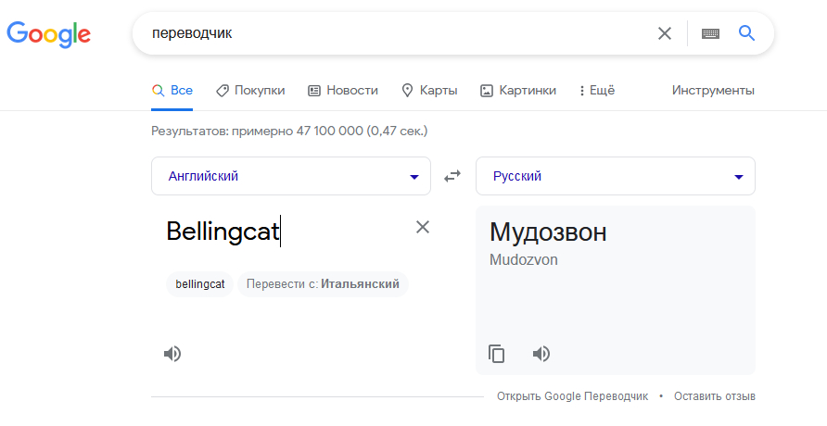This screenshot has width=827, height=426.
Task: Open the Картинки tab
Action: pos(518,91)
